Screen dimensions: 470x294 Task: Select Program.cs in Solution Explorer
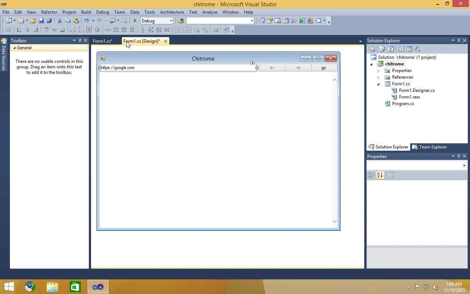click(x=403, y=104)
